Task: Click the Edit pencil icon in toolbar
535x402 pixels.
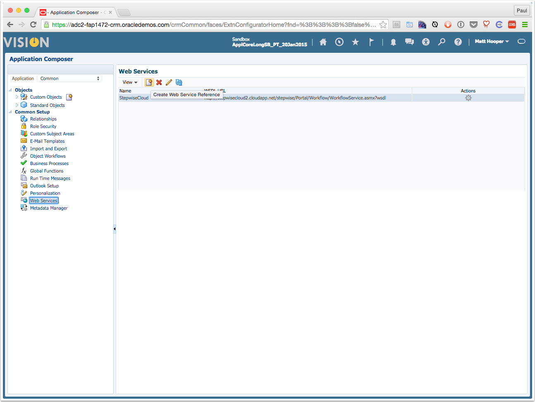Action: coord(169,83)
